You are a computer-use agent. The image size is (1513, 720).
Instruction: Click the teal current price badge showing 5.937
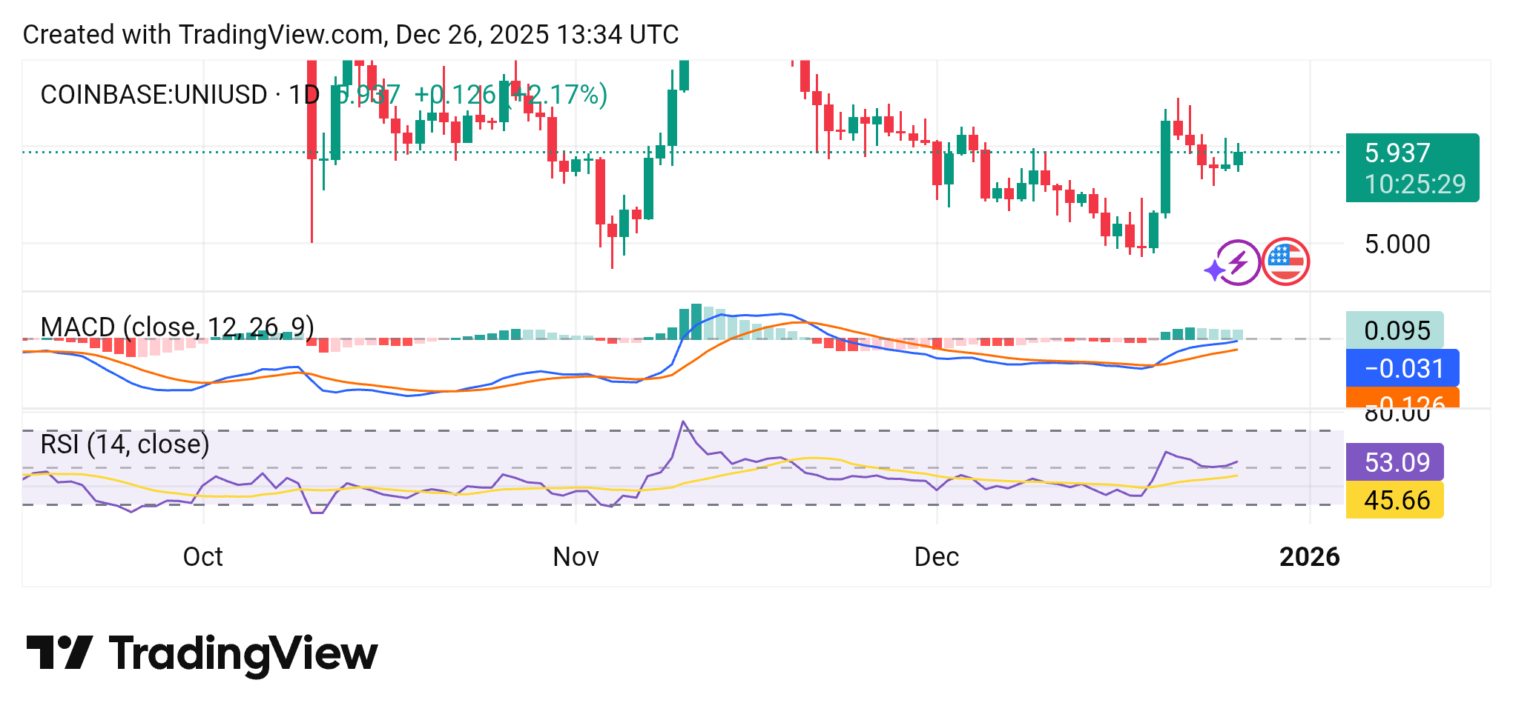(1411, 166)
